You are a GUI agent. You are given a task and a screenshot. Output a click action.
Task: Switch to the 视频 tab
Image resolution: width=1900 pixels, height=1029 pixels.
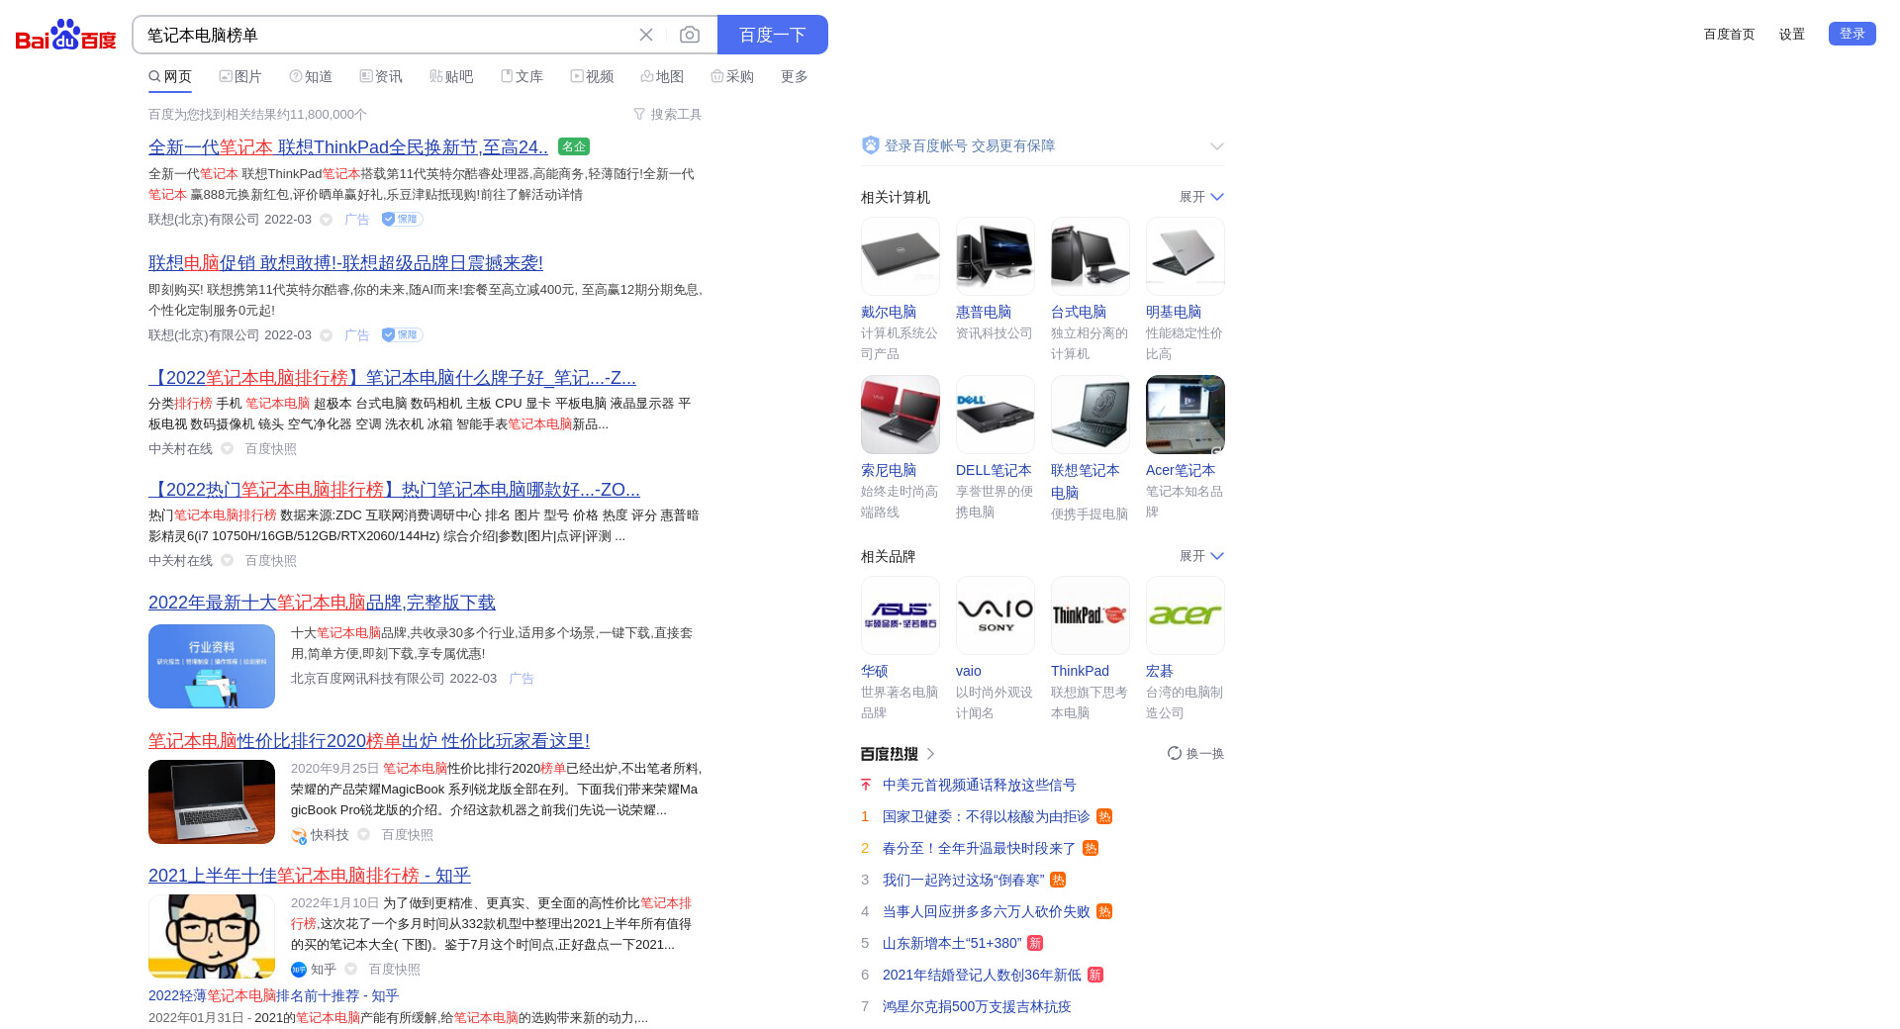coord(592,77)
